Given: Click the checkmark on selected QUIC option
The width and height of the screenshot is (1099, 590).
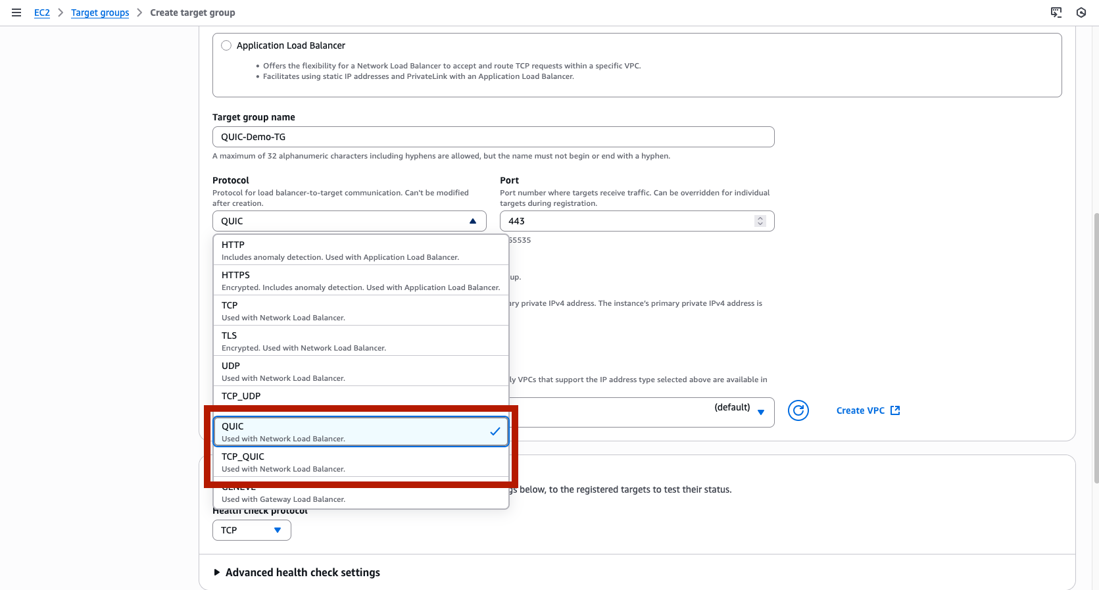Looking at the screenshot, I should (495, 431).
